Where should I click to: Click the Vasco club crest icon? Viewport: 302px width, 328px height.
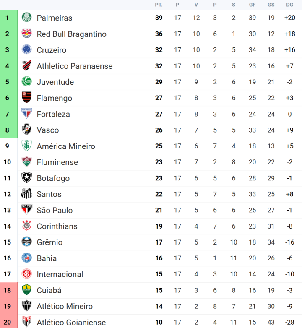[26, 130]
